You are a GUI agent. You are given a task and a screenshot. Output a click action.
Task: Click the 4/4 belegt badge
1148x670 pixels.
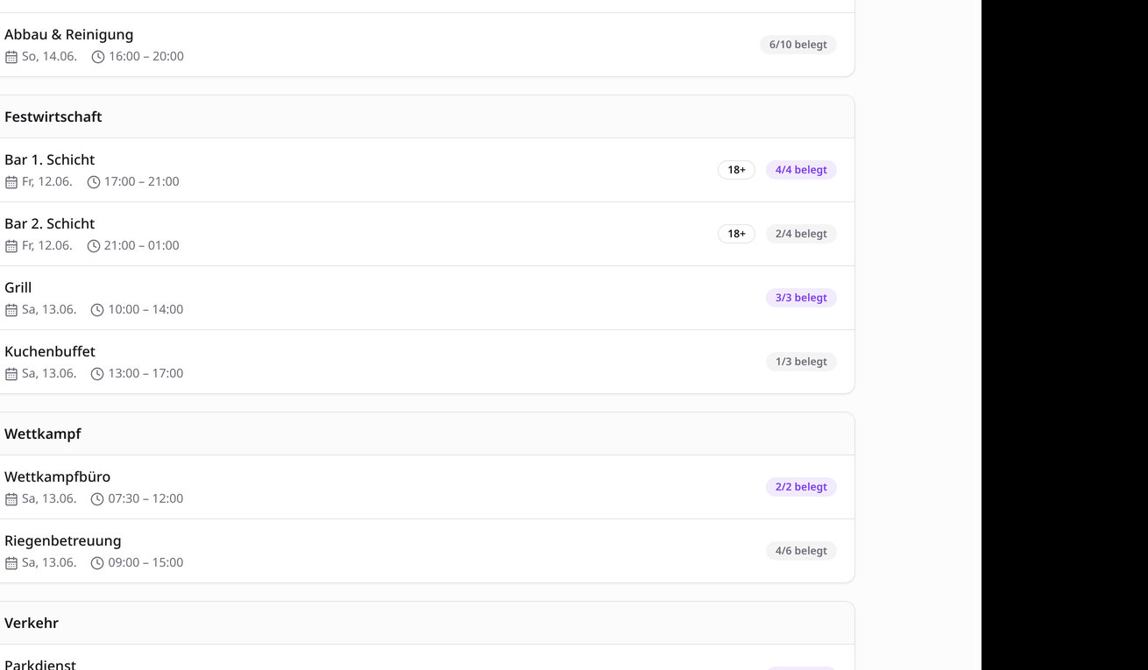coord(801,170)
